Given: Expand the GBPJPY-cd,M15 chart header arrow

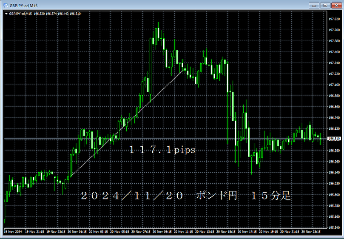Looking at the screenshot, I should (x=6, y=14).
